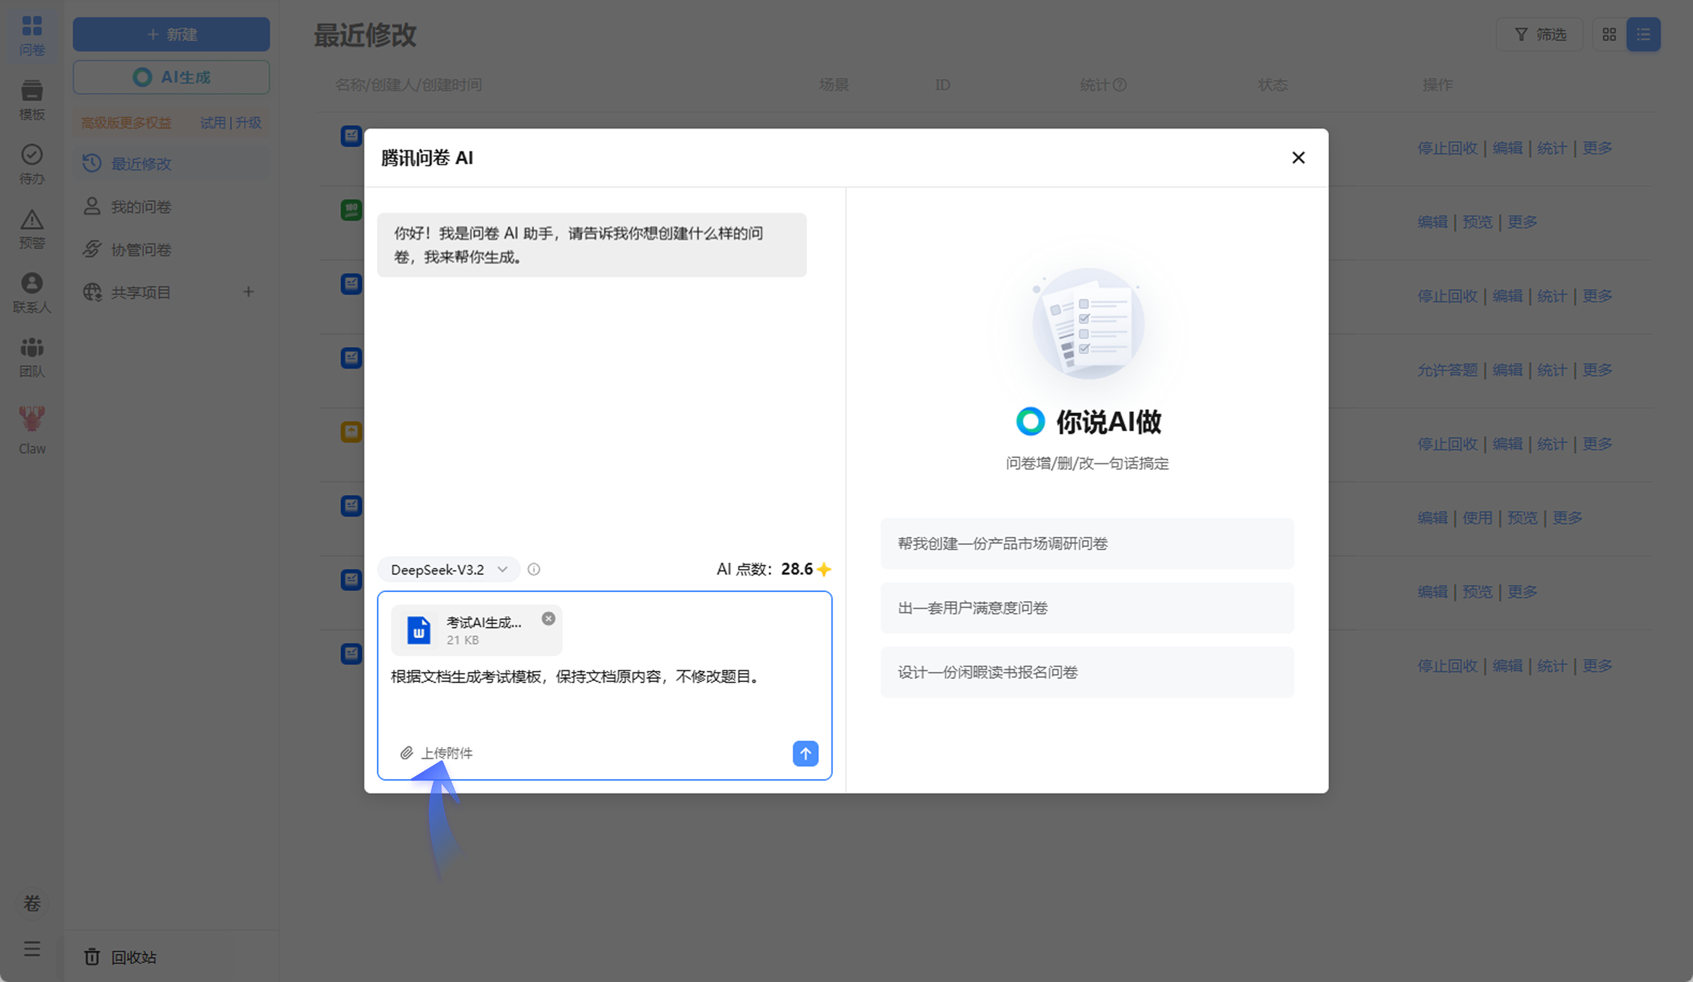Click the 问卷增/删/改一句话搞定 subtitle

(1087, 463)
